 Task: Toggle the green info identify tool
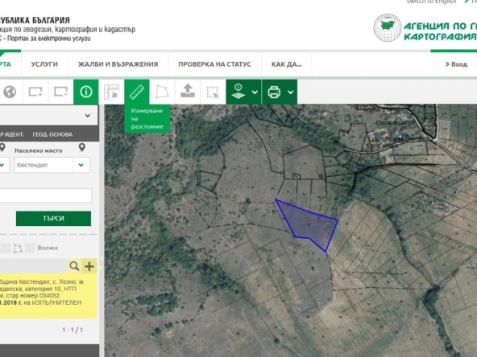pyautogui.click(x=85, y=92)
